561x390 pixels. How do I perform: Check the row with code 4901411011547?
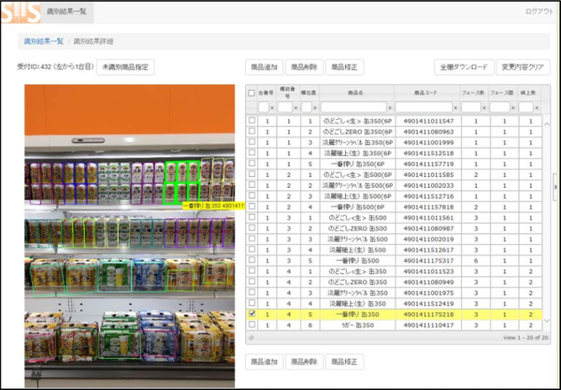coord(252,121)
